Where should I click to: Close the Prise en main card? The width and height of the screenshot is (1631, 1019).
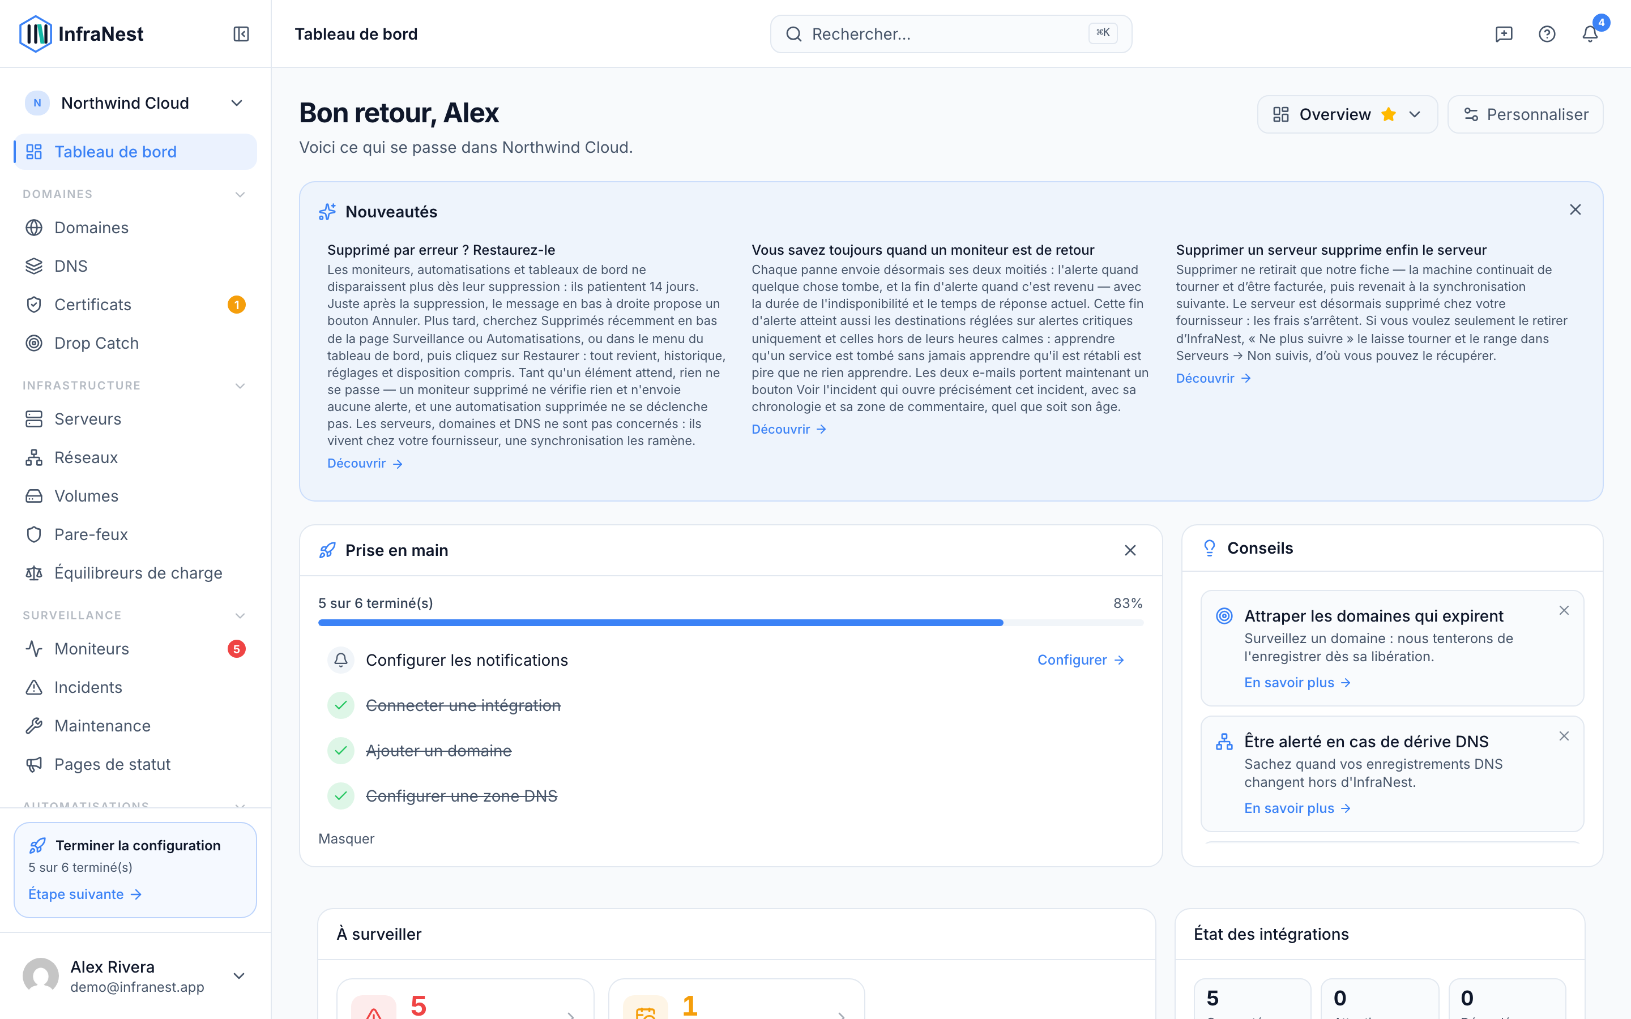(1130, 550)
